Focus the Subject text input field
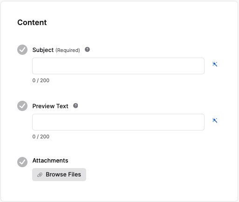Image resolution: width=239 pixels, height=202 pixels. click(118, 66)
